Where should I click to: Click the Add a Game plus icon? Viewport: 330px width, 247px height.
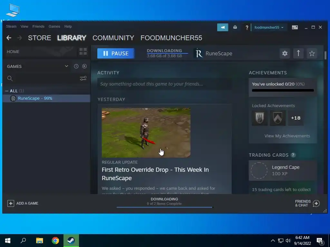pos(11,203)
